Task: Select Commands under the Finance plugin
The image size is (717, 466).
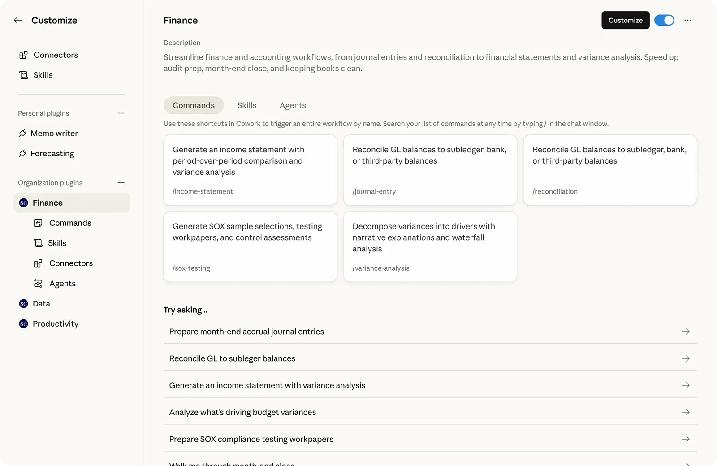Action: tap(70, 223)
